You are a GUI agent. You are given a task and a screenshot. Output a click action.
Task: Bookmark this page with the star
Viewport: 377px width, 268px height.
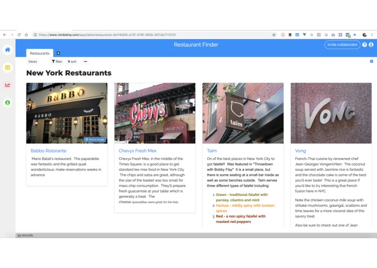pos(274,35)
